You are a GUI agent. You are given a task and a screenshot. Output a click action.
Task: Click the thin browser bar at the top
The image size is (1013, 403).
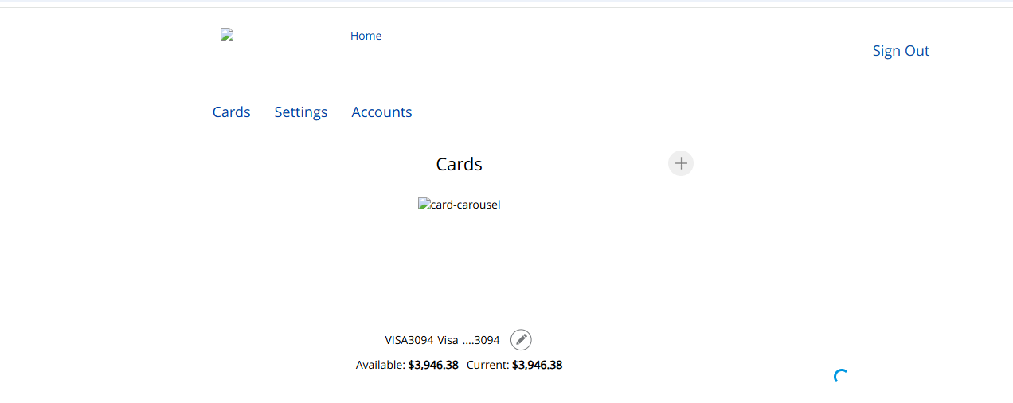coord(506,3)
